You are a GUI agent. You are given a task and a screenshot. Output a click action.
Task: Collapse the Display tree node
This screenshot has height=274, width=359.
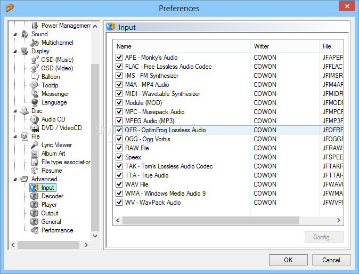coord(15,51)
